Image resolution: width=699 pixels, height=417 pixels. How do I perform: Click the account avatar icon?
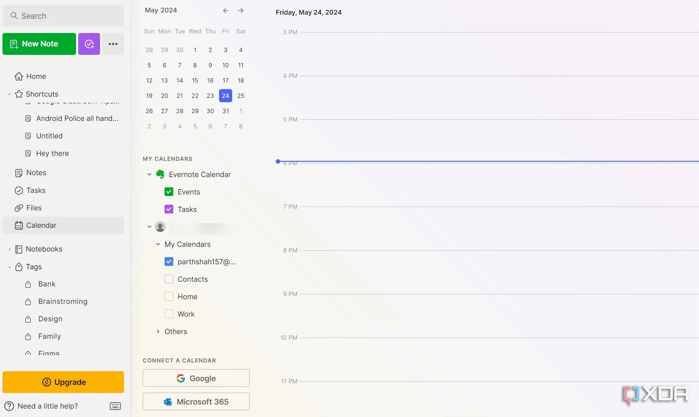(160, 227)
